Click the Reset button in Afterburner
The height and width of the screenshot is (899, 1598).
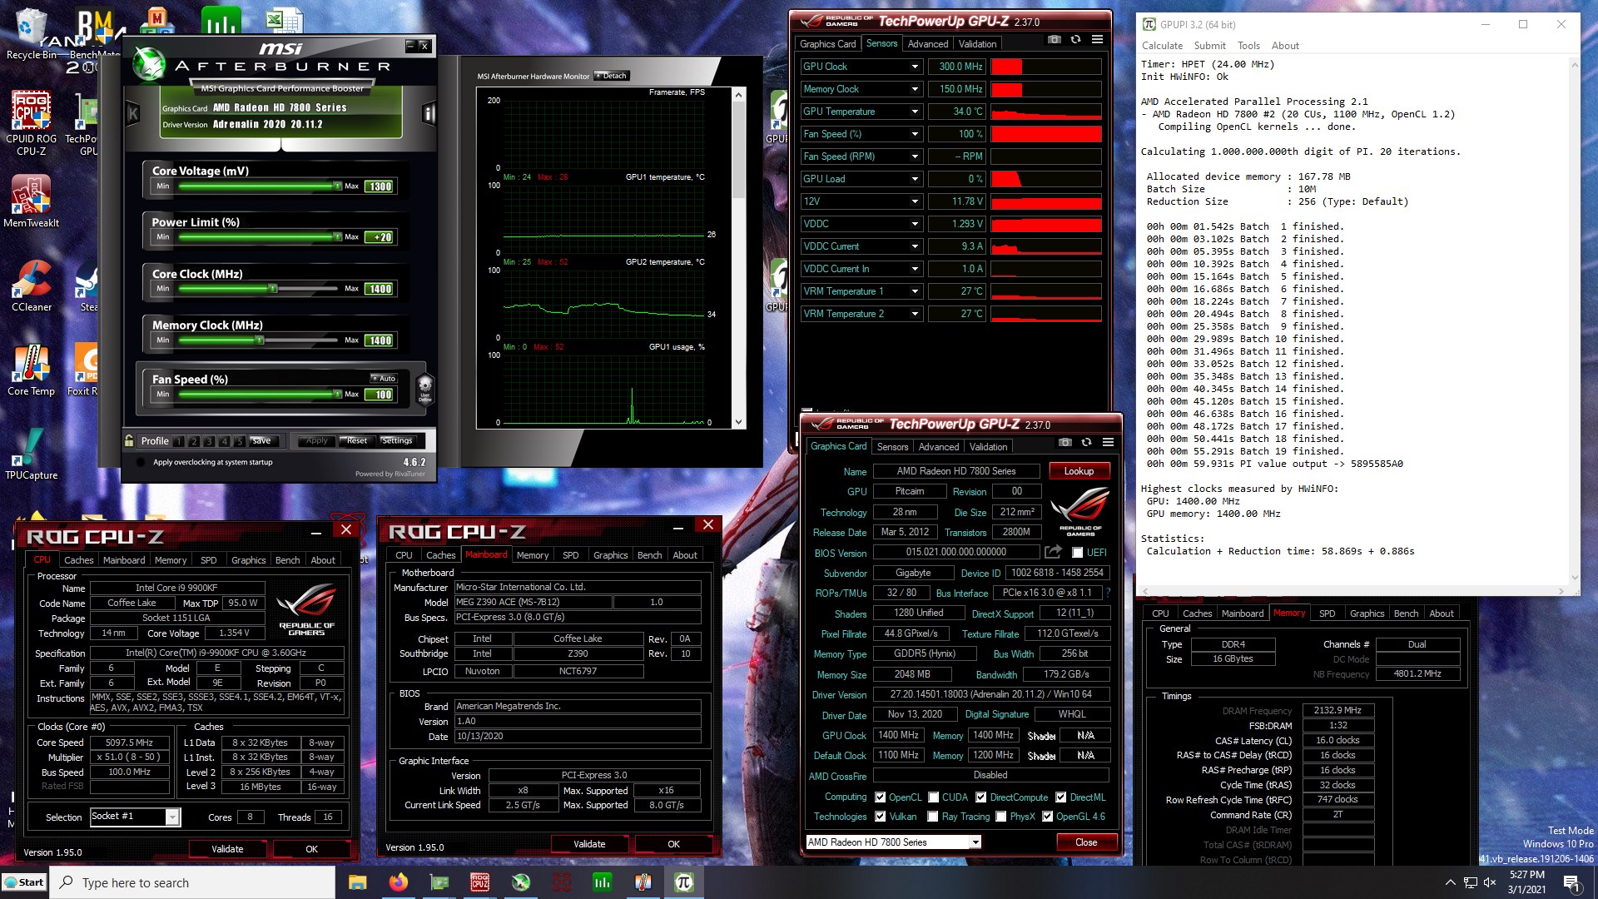[357, 441]
